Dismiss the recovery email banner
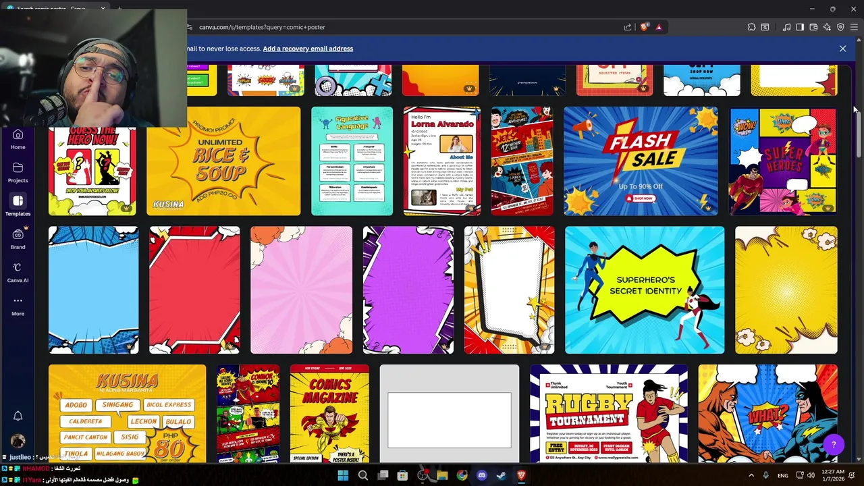The width and height of the screenshot is (864, 486). [x=842, y=49]
